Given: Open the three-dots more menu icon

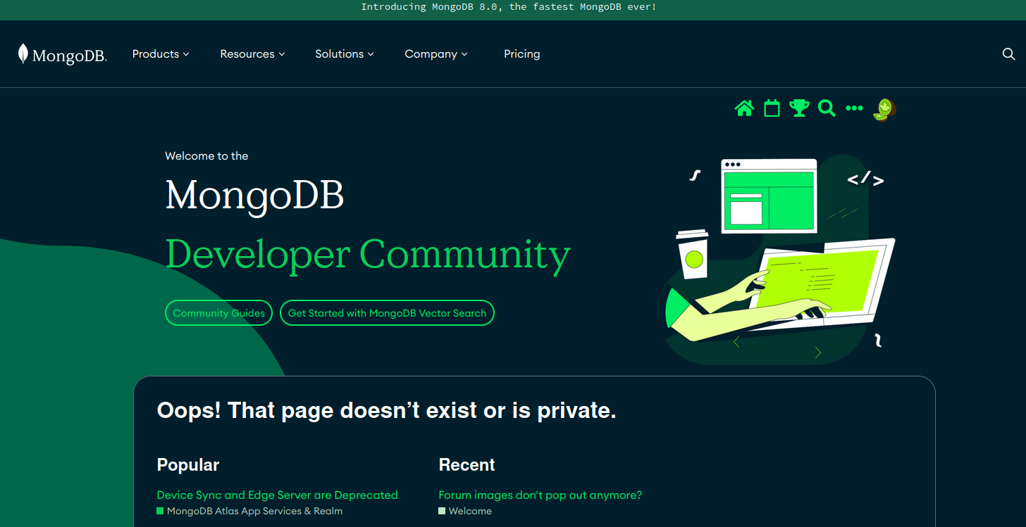Looking at the screenshot, I should tap(854, 108).
